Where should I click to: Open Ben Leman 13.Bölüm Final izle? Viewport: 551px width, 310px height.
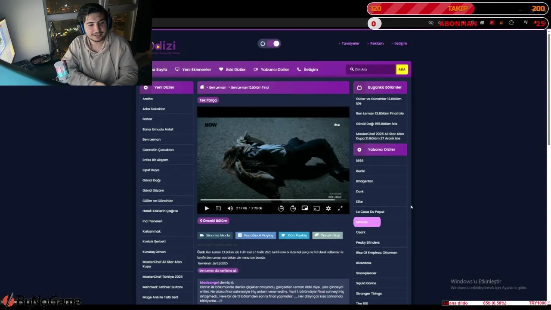[x=380, y=113]
